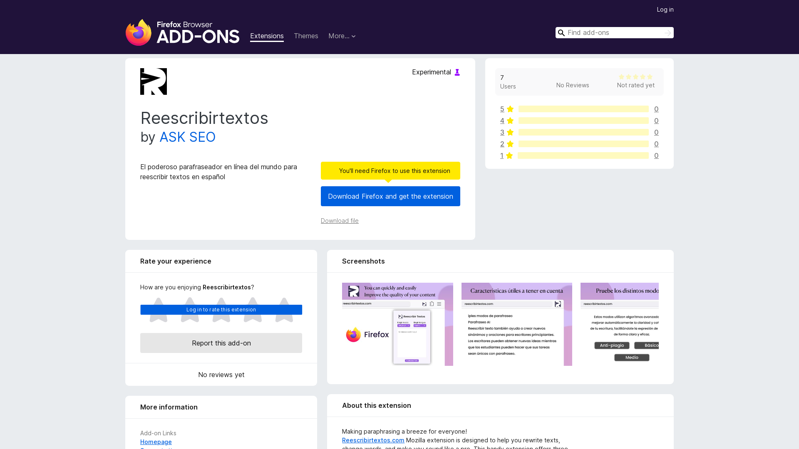This screenshot has width=799, height=449.
Task: Click the 2 star count link
Action: (502, 144)
